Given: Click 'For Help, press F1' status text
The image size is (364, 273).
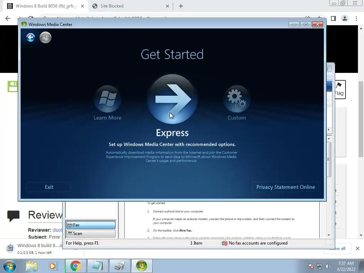Looking at the screenshot, I should click(82, 243).
